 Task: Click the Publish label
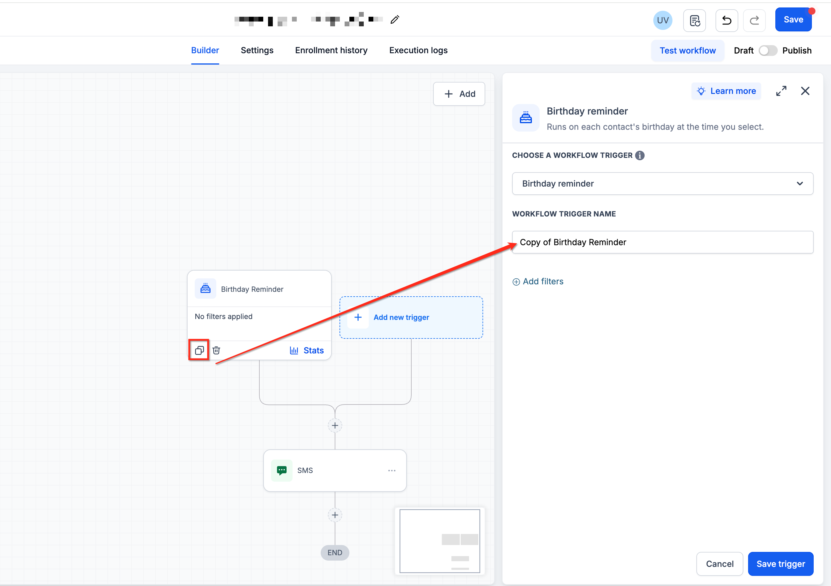coord(797,51)
